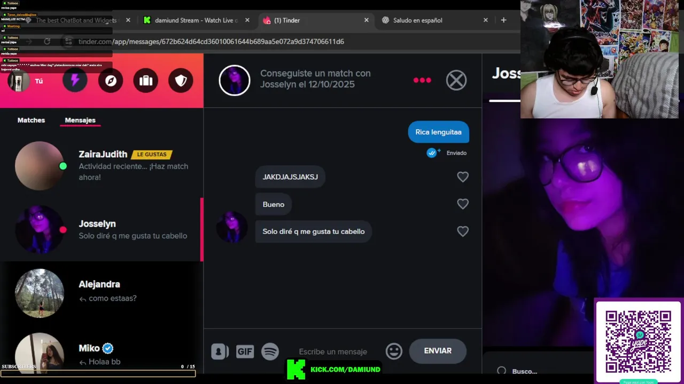Close the Tinder browser tab
The width and height of the screenshot is (684, 384).
(366, 20)
